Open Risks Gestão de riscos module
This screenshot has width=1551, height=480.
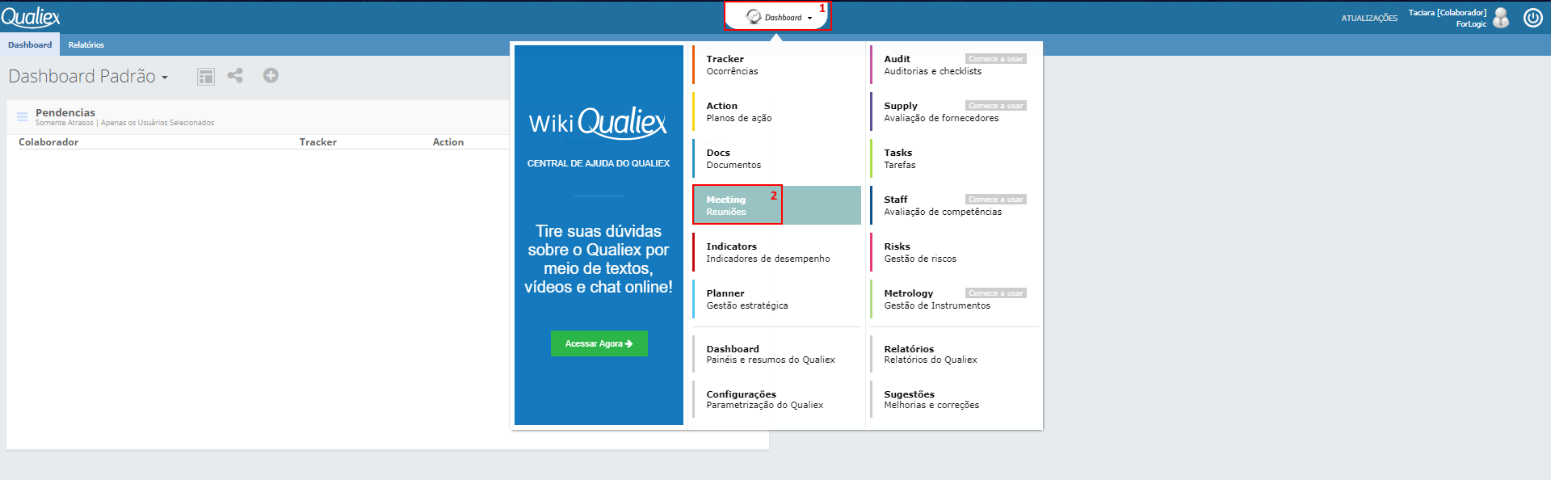[x=954, y=252]
